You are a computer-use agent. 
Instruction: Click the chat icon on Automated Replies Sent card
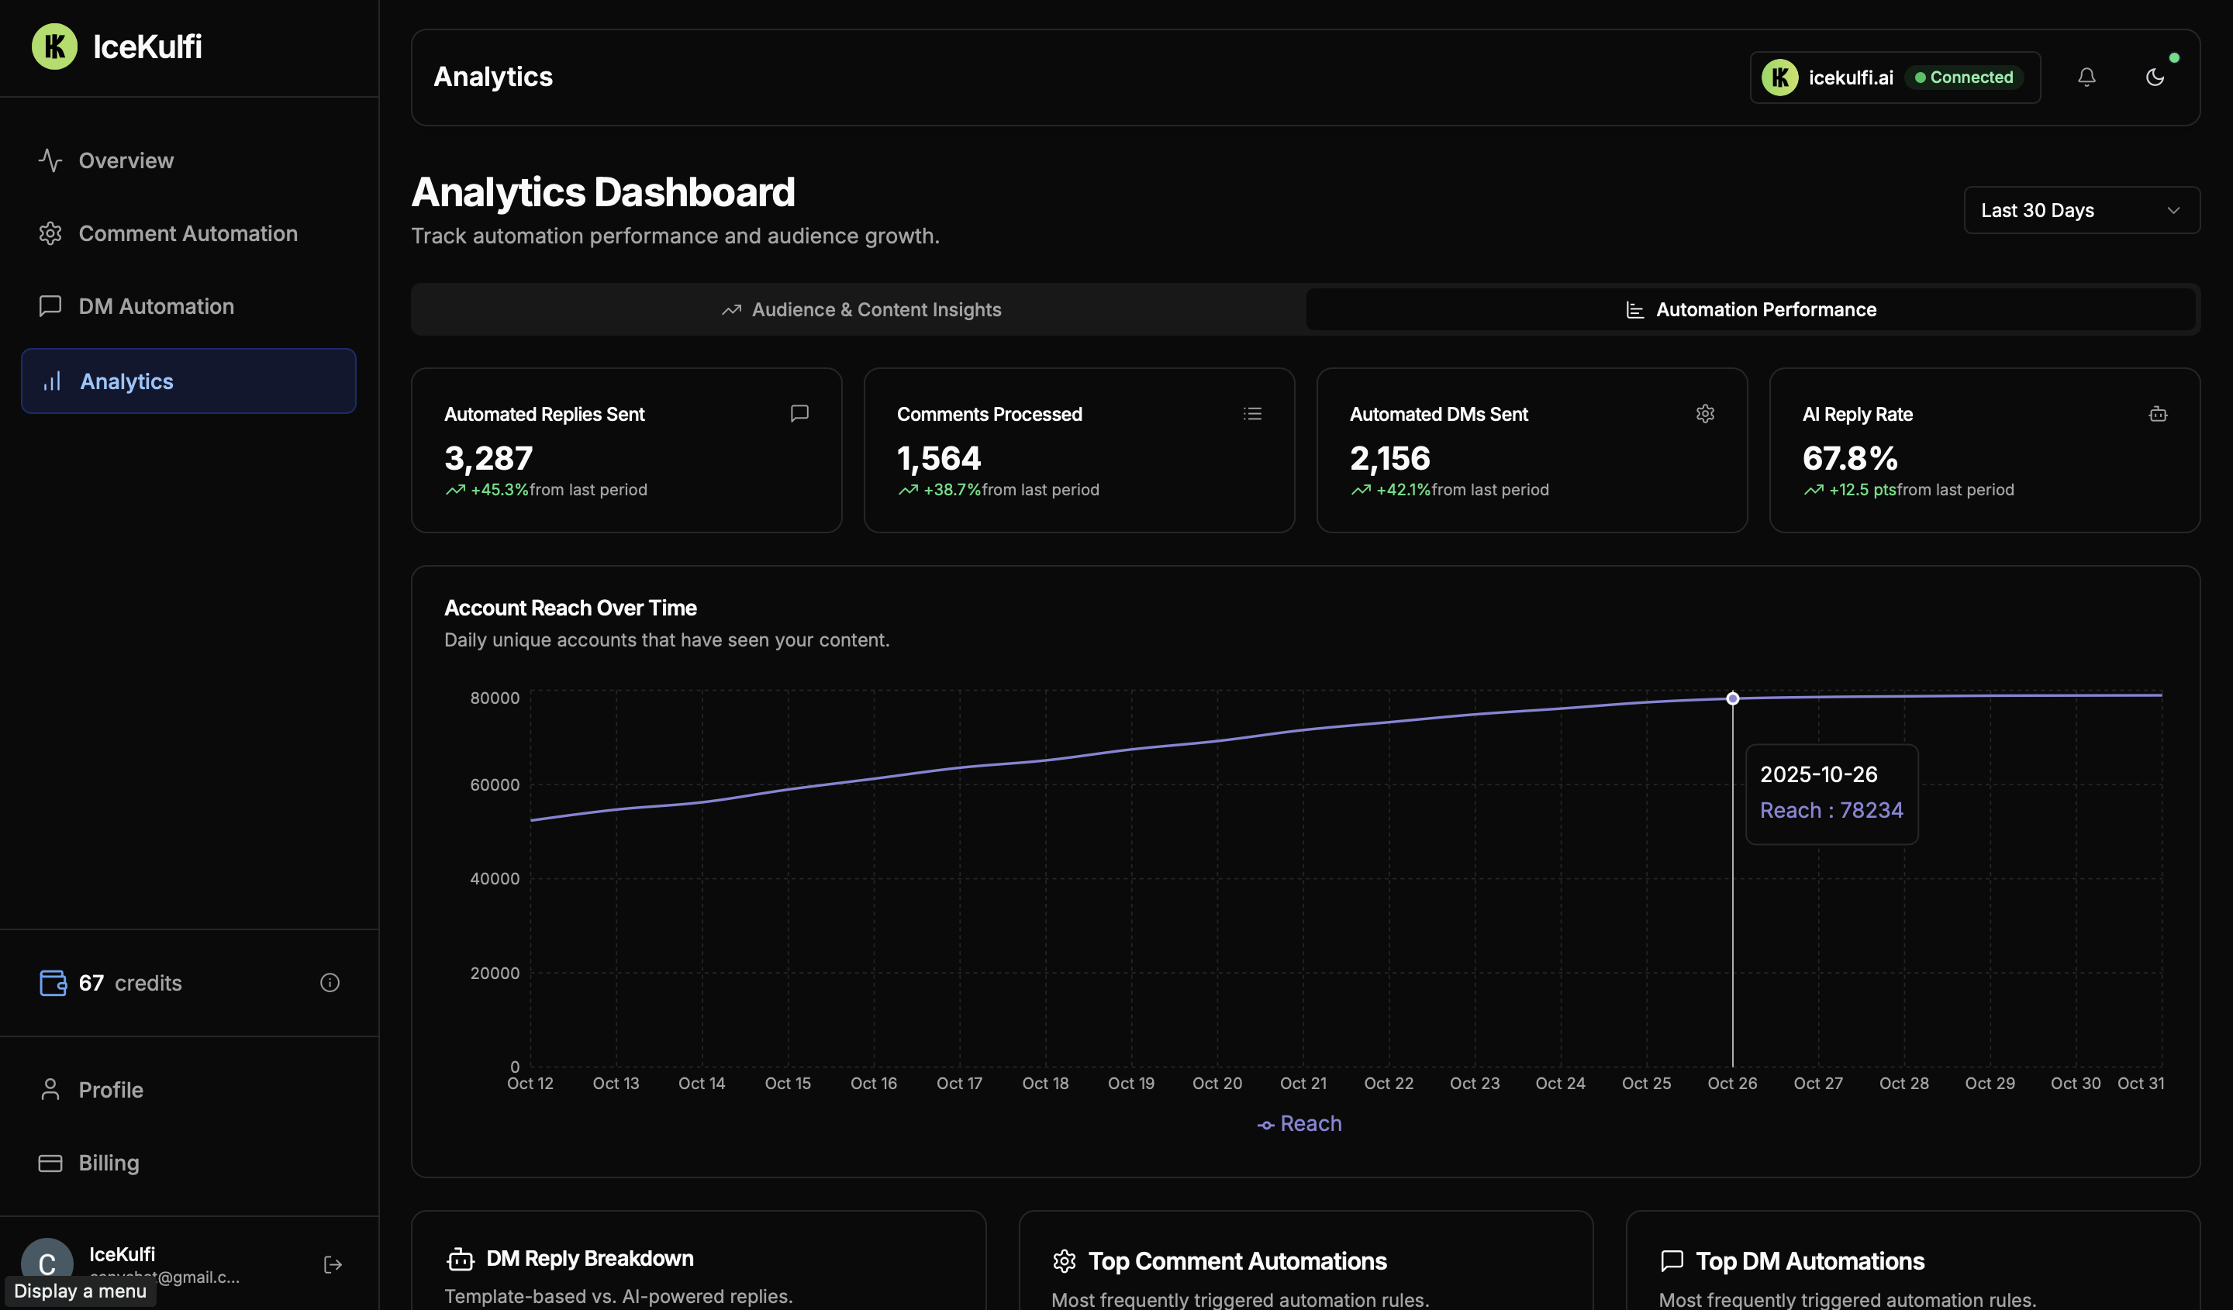[x=799, y=414]
